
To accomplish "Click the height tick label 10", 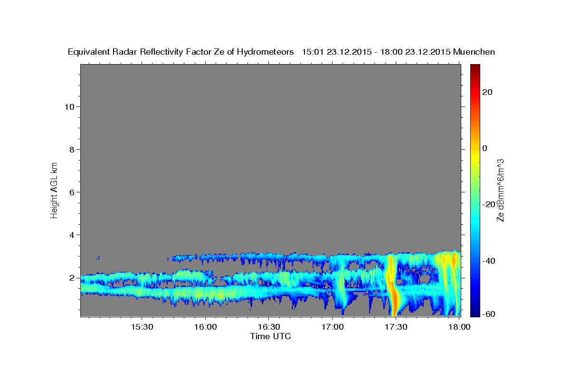I will coord(70,107).
